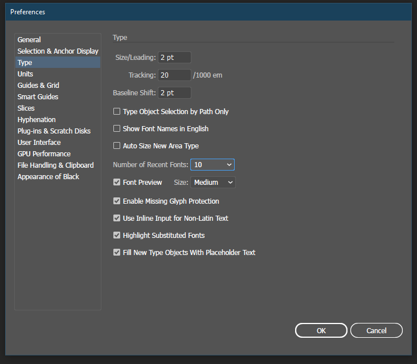Enable Type Object Selection by Path Only
The width and height of the screenshot is (417, 364).
[117, 112]
